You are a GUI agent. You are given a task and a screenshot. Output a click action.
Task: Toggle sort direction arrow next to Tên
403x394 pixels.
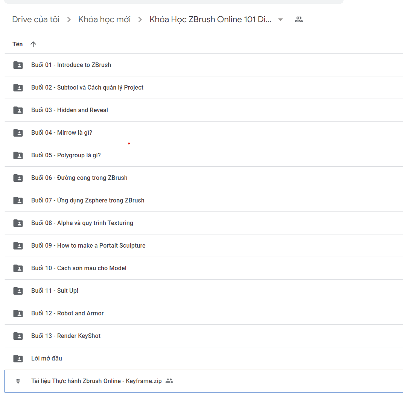tap(33, 44)
